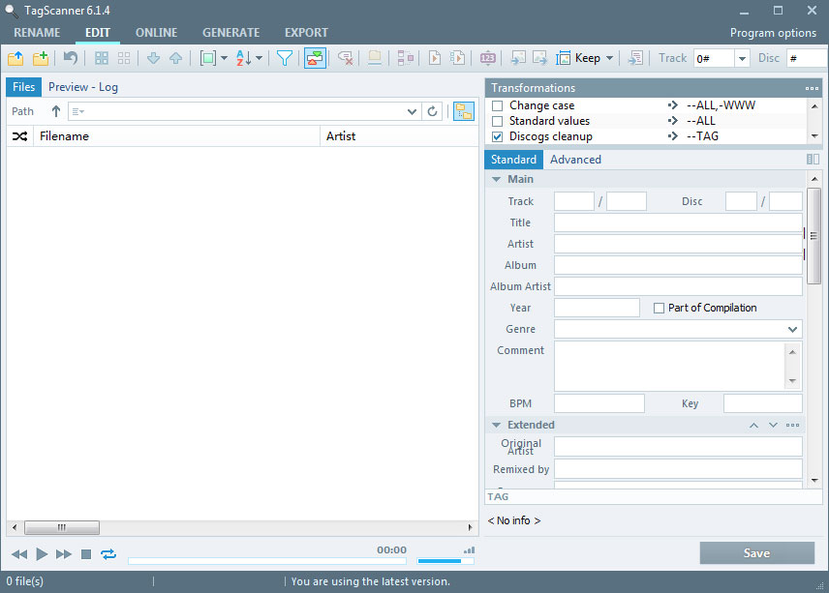
Task: Click the shuffle icon in the file list header
Action: point(19,136)
